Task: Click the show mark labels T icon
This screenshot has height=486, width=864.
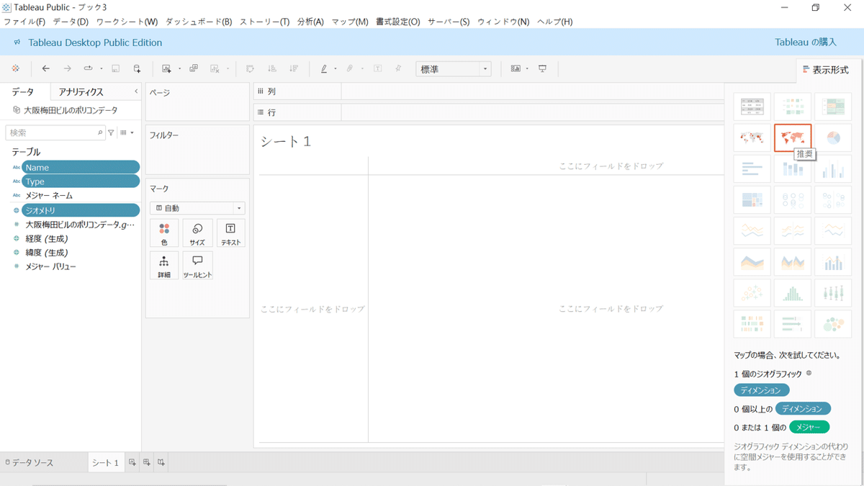Action: pyautogui.click(x=377, y=68)
